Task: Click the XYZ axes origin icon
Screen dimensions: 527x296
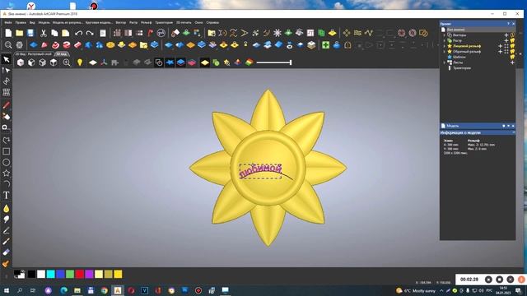Action: click(104, 62)
